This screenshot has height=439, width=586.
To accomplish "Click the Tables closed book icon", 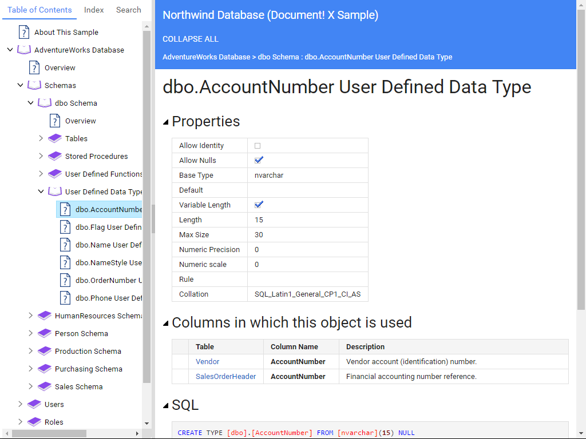I will pyautogui.click(x=55, y=138).
